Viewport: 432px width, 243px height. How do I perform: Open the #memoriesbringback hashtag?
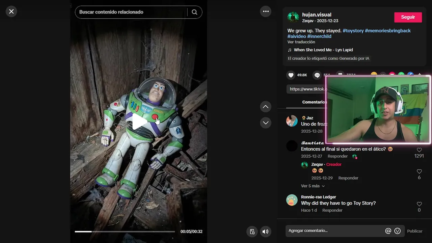click(x=388, y=31)
